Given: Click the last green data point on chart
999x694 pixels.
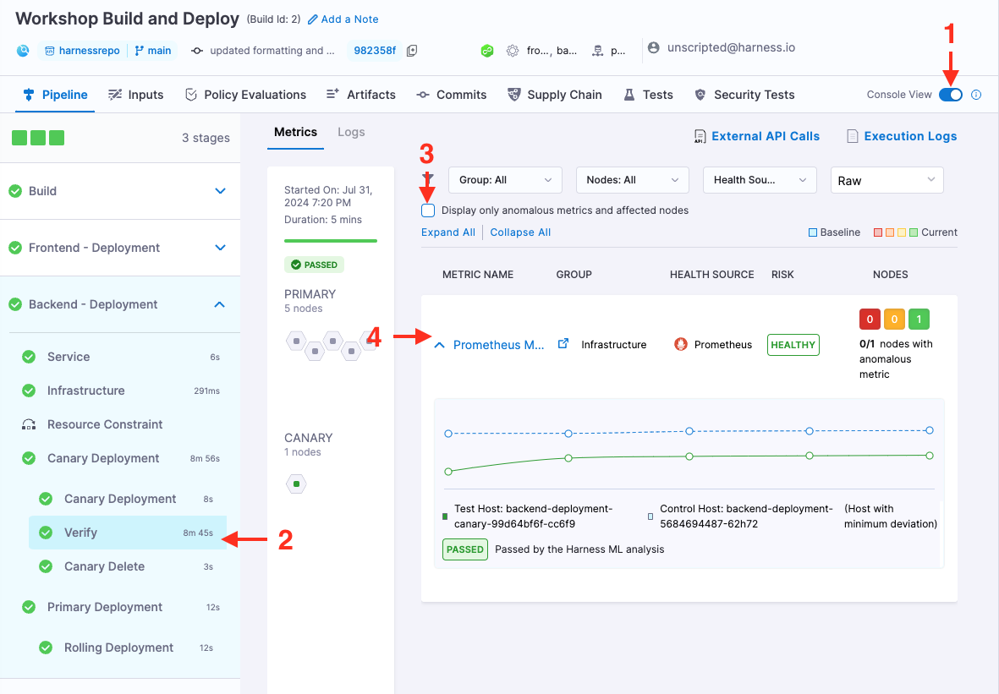Looking at the screenshot, I should [930, 456].
